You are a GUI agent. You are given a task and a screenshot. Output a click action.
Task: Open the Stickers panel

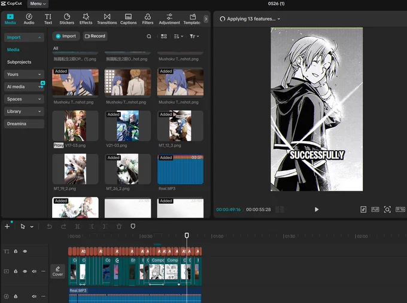tap(66, 19)
